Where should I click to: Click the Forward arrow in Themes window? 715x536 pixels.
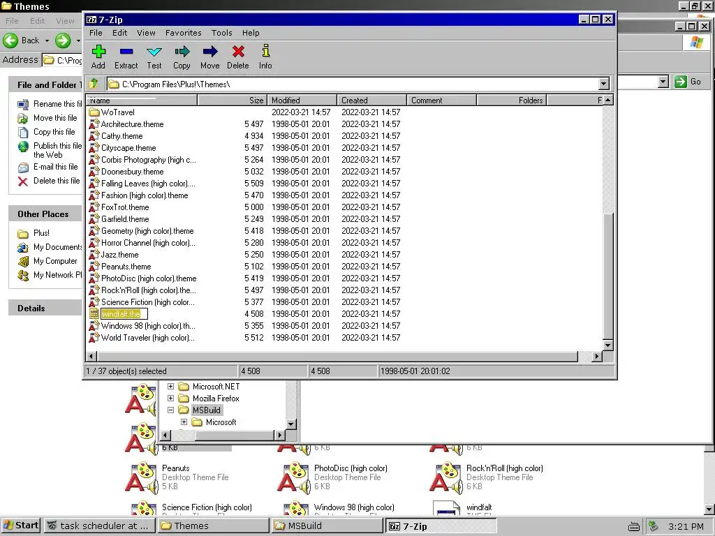point(63,40)
